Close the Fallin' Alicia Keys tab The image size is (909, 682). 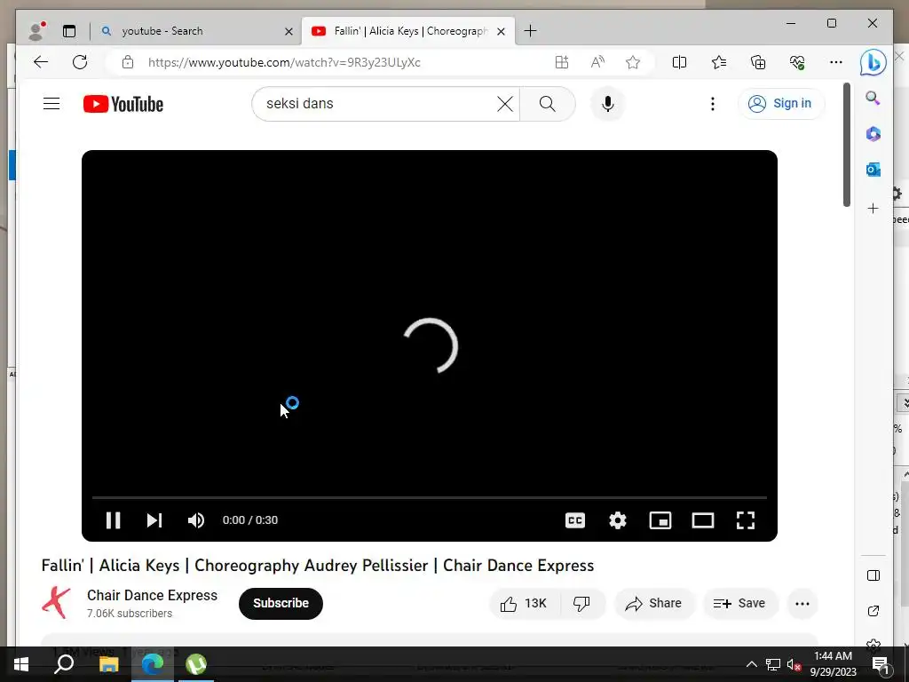[x=502, y=31]
